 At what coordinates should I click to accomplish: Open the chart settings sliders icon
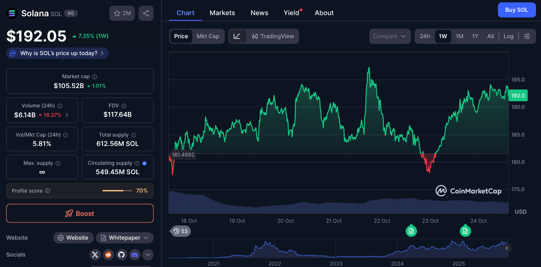tap(527, 36)
